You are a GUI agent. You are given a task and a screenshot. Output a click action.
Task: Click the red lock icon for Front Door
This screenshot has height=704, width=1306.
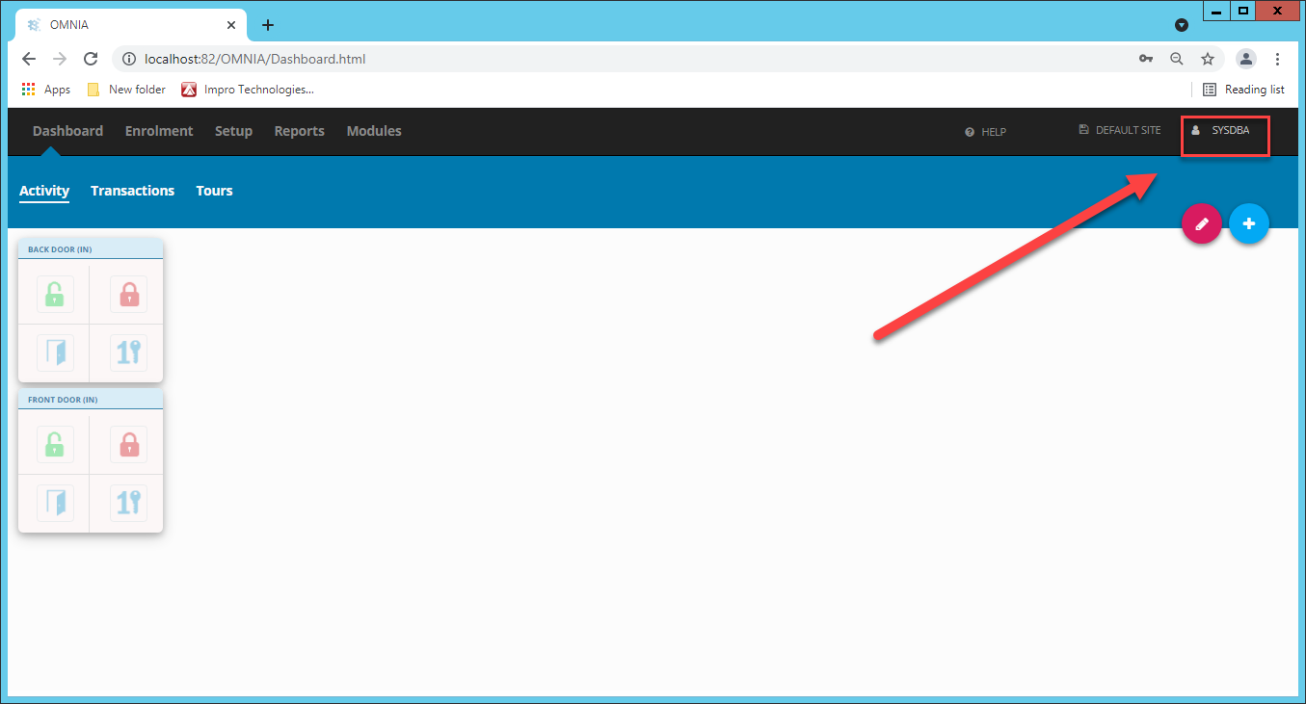[129, 444]
